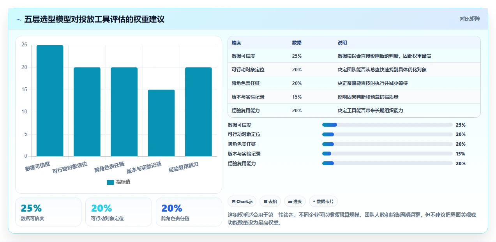
Task: Click the 版本与实验记录 bar in the chart
Action: click(x=161, y=123)
